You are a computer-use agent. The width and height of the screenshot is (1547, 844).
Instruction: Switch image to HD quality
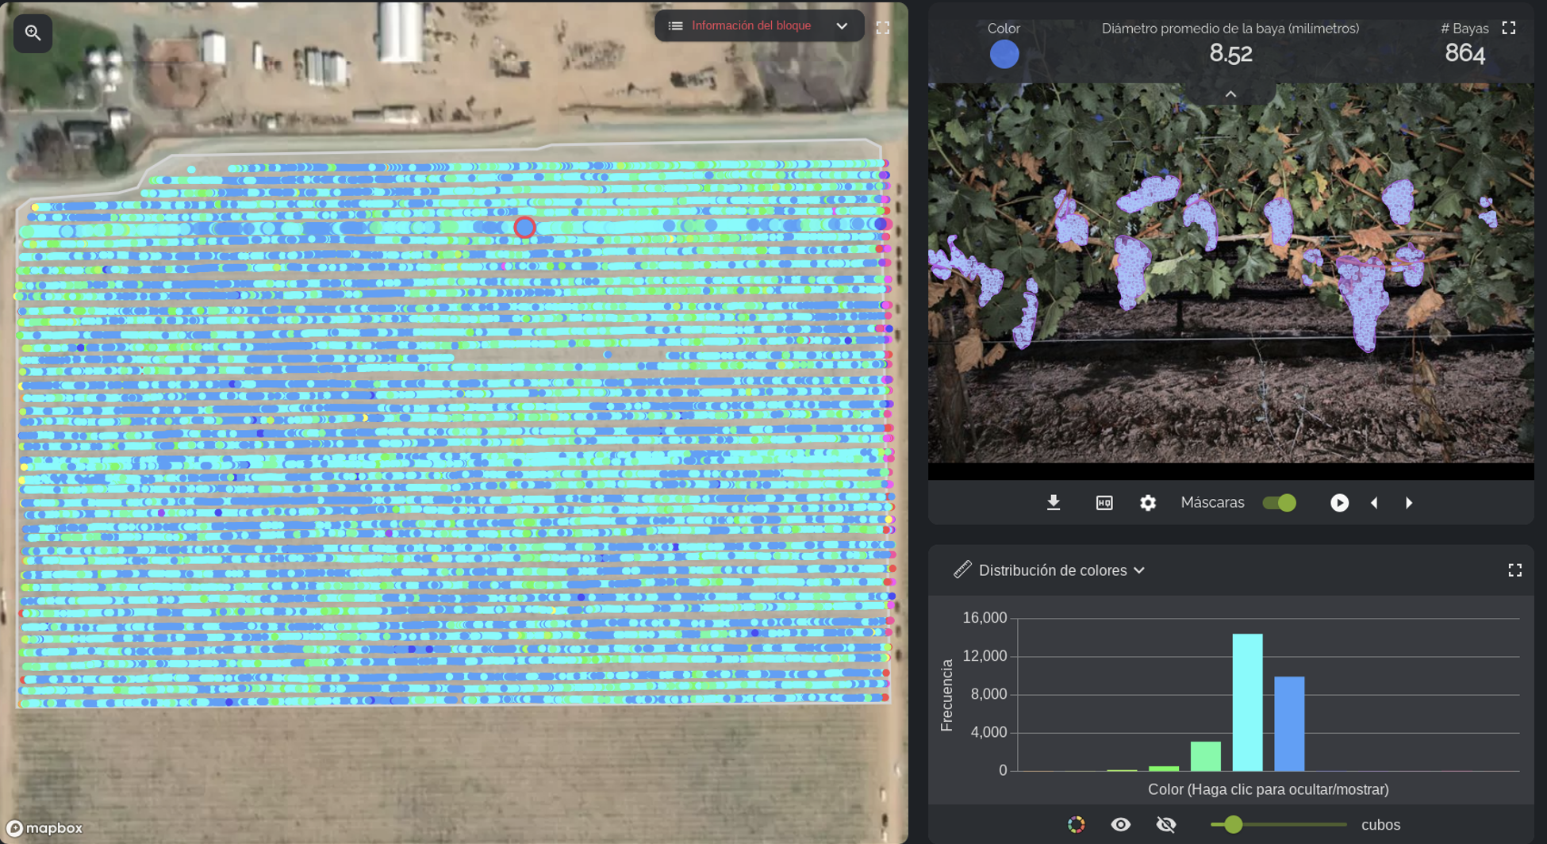1104,503
